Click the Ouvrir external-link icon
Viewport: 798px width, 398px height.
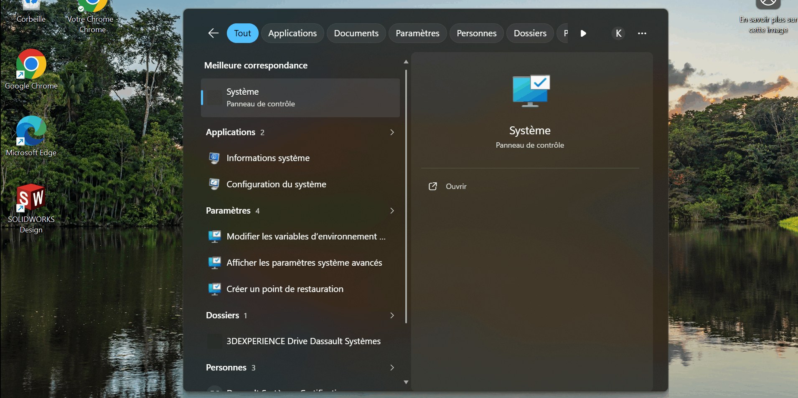(x=433, y=186)
